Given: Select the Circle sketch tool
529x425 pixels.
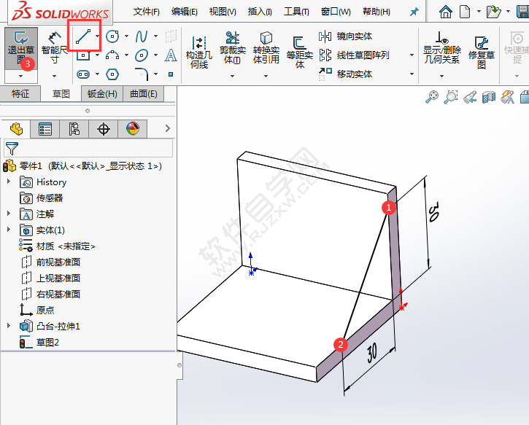Looking at the screenshot, I should 112,36.
